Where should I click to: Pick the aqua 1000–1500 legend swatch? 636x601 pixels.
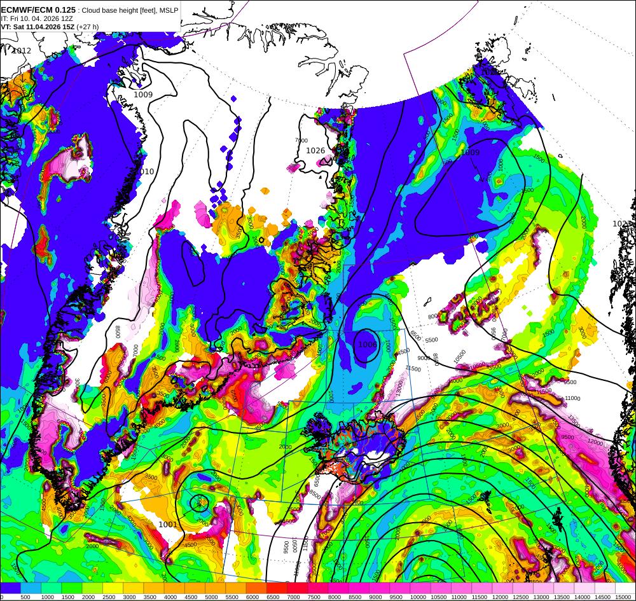[52, 588]
